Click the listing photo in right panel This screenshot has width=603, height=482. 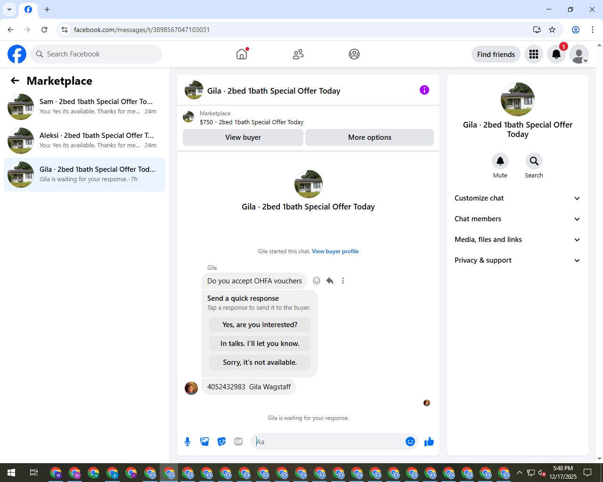point(518,99)
